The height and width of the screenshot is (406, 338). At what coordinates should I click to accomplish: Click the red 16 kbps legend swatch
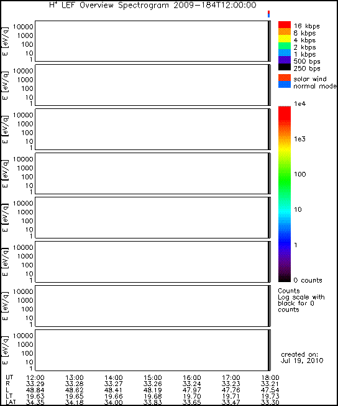(x=284, y=25)
